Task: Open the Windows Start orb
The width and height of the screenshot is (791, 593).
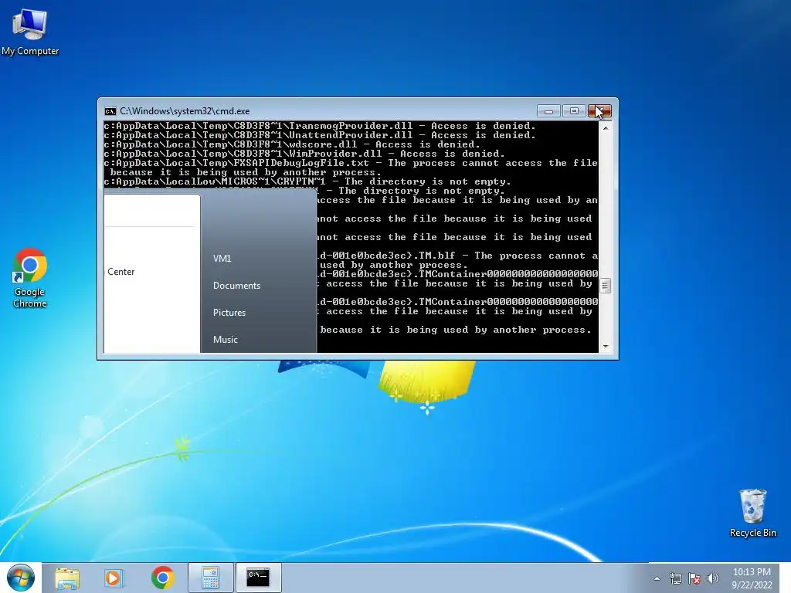Action: tap(21, 578)
